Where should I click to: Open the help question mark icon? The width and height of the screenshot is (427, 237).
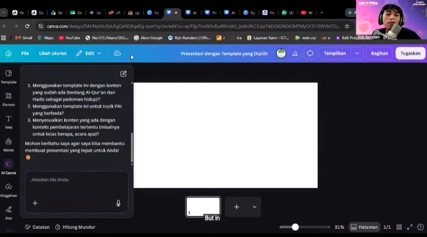pyautogui.click(x=420, y=227)
